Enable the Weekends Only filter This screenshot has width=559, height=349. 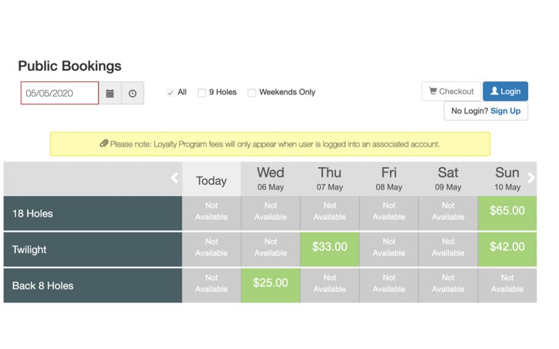[252, 93]
